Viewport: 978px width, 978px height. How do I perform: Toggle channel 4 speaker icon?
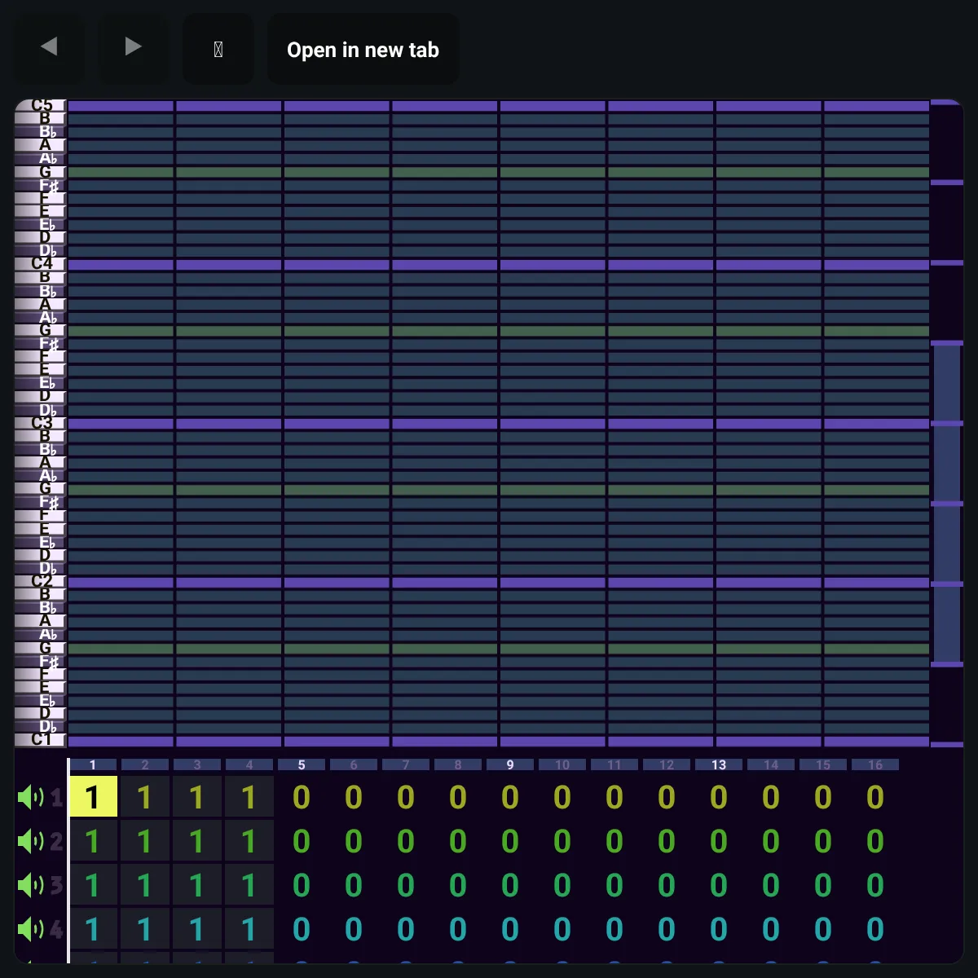pyautogui.click(x=31, y=929)
